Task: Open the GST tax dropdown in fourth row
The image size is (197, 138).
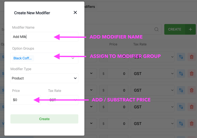Action: point(153,107)
